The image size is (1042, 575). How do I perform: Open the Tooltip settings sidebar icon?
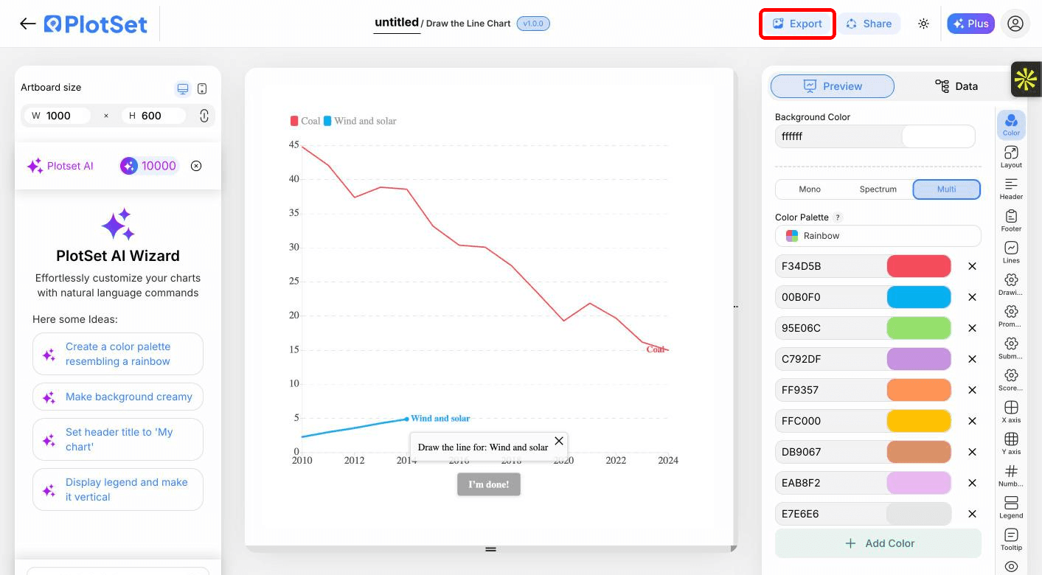[1011, 539]
